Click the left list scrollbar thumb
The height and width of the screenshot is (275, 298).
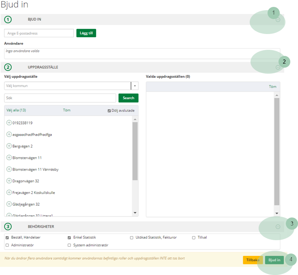(135, 151)
